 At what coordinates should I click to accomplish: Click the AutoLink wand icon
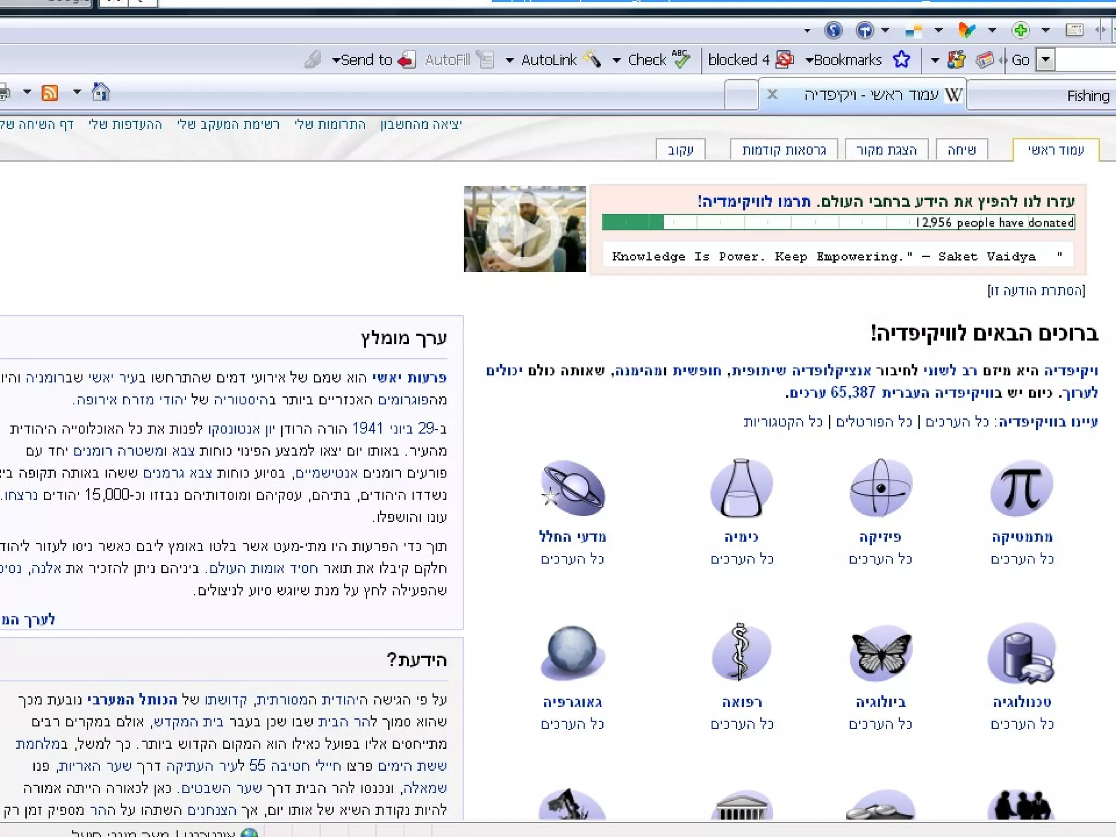pos(592,59)
